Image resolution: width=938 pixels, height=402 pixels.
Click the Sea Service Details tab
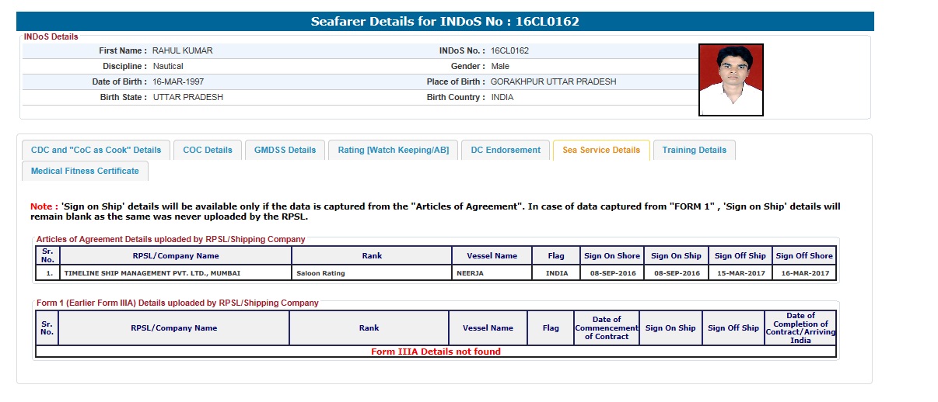pos(601,151)
